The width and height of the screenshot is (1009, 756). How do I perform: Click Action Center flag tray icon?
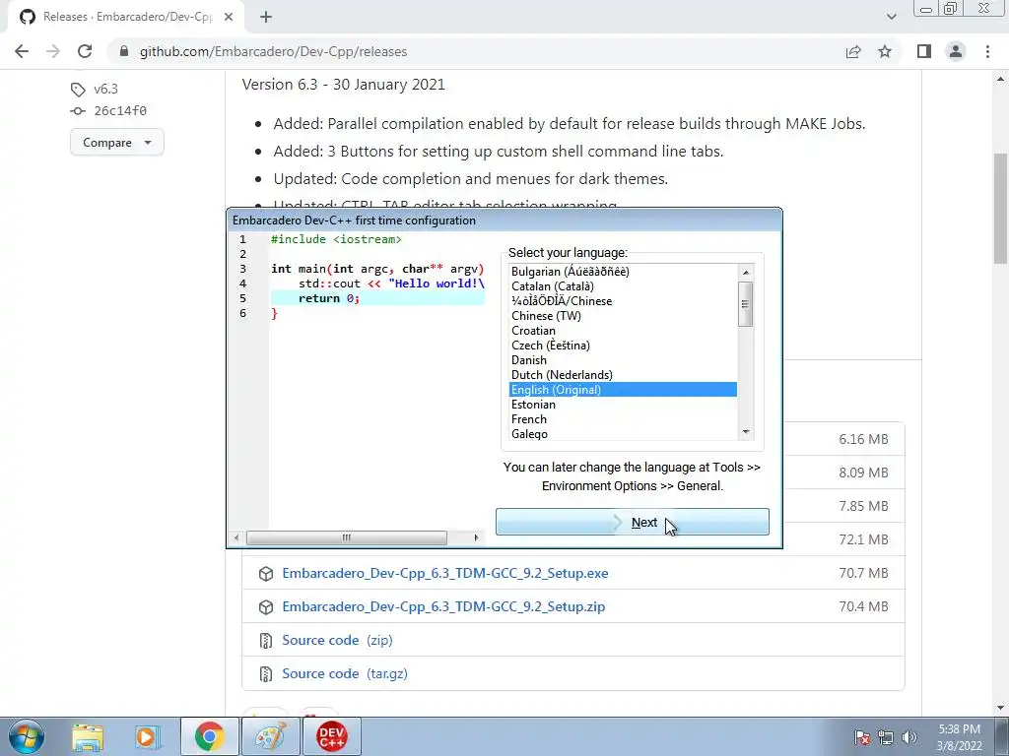tap(862, 738)
